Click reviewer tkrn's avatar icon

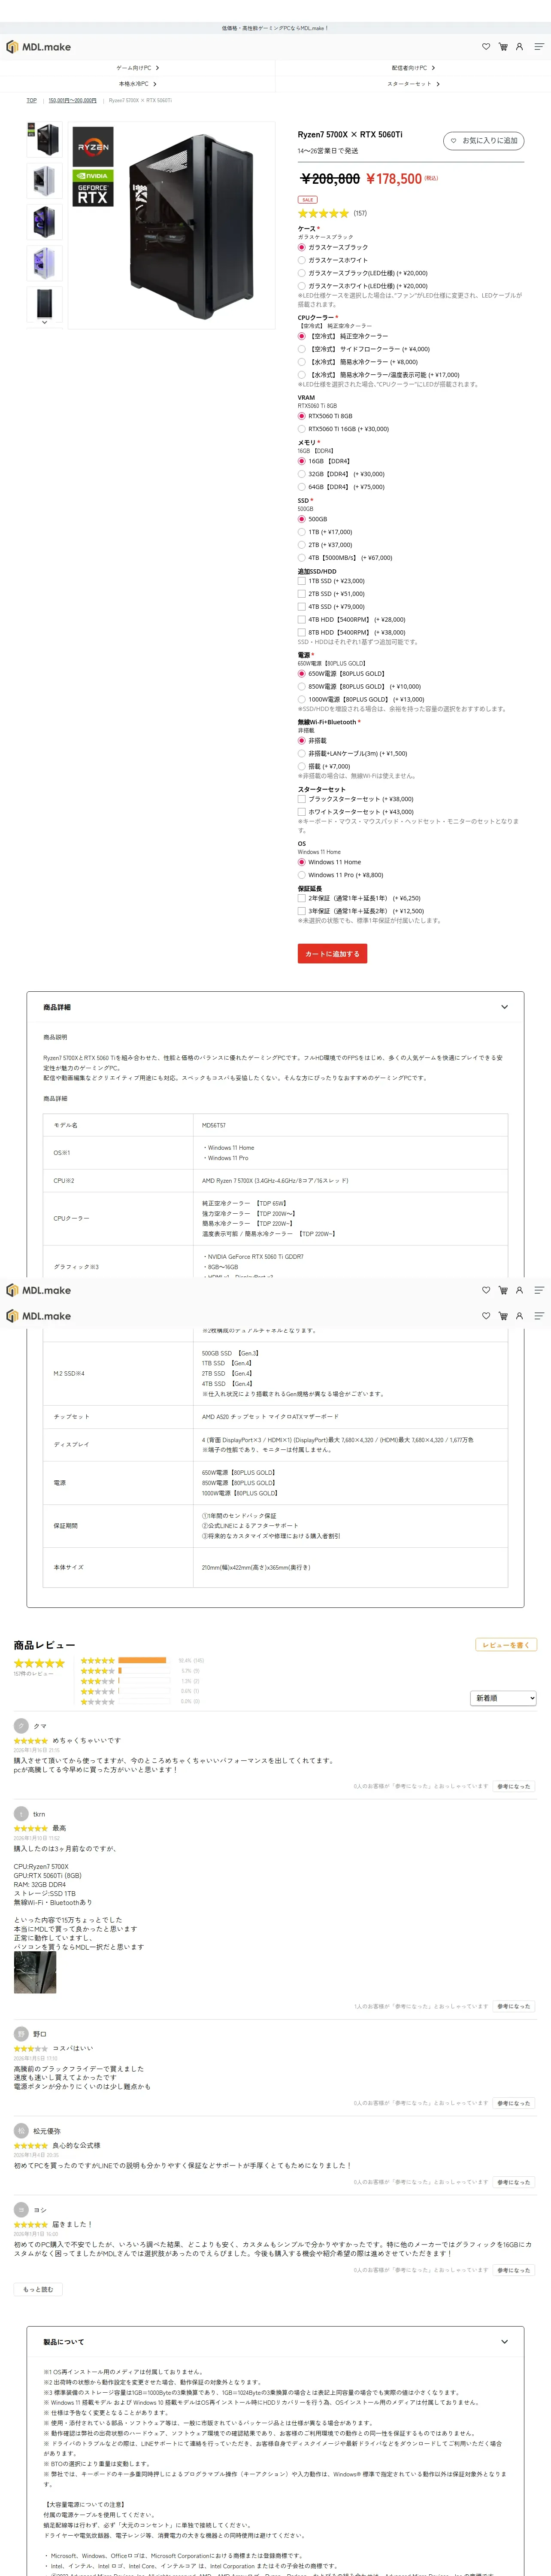pyautogui.click(x=21, y=1813)
